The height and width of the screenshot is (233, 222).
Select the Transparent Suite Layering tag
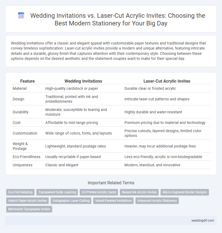[x=57, y=192]
